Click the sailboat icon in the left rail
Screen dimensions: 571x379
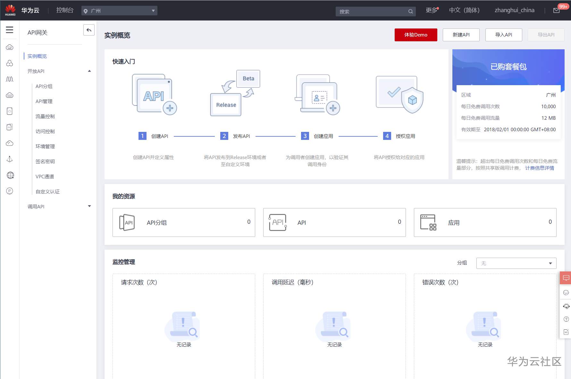point(10,159)
